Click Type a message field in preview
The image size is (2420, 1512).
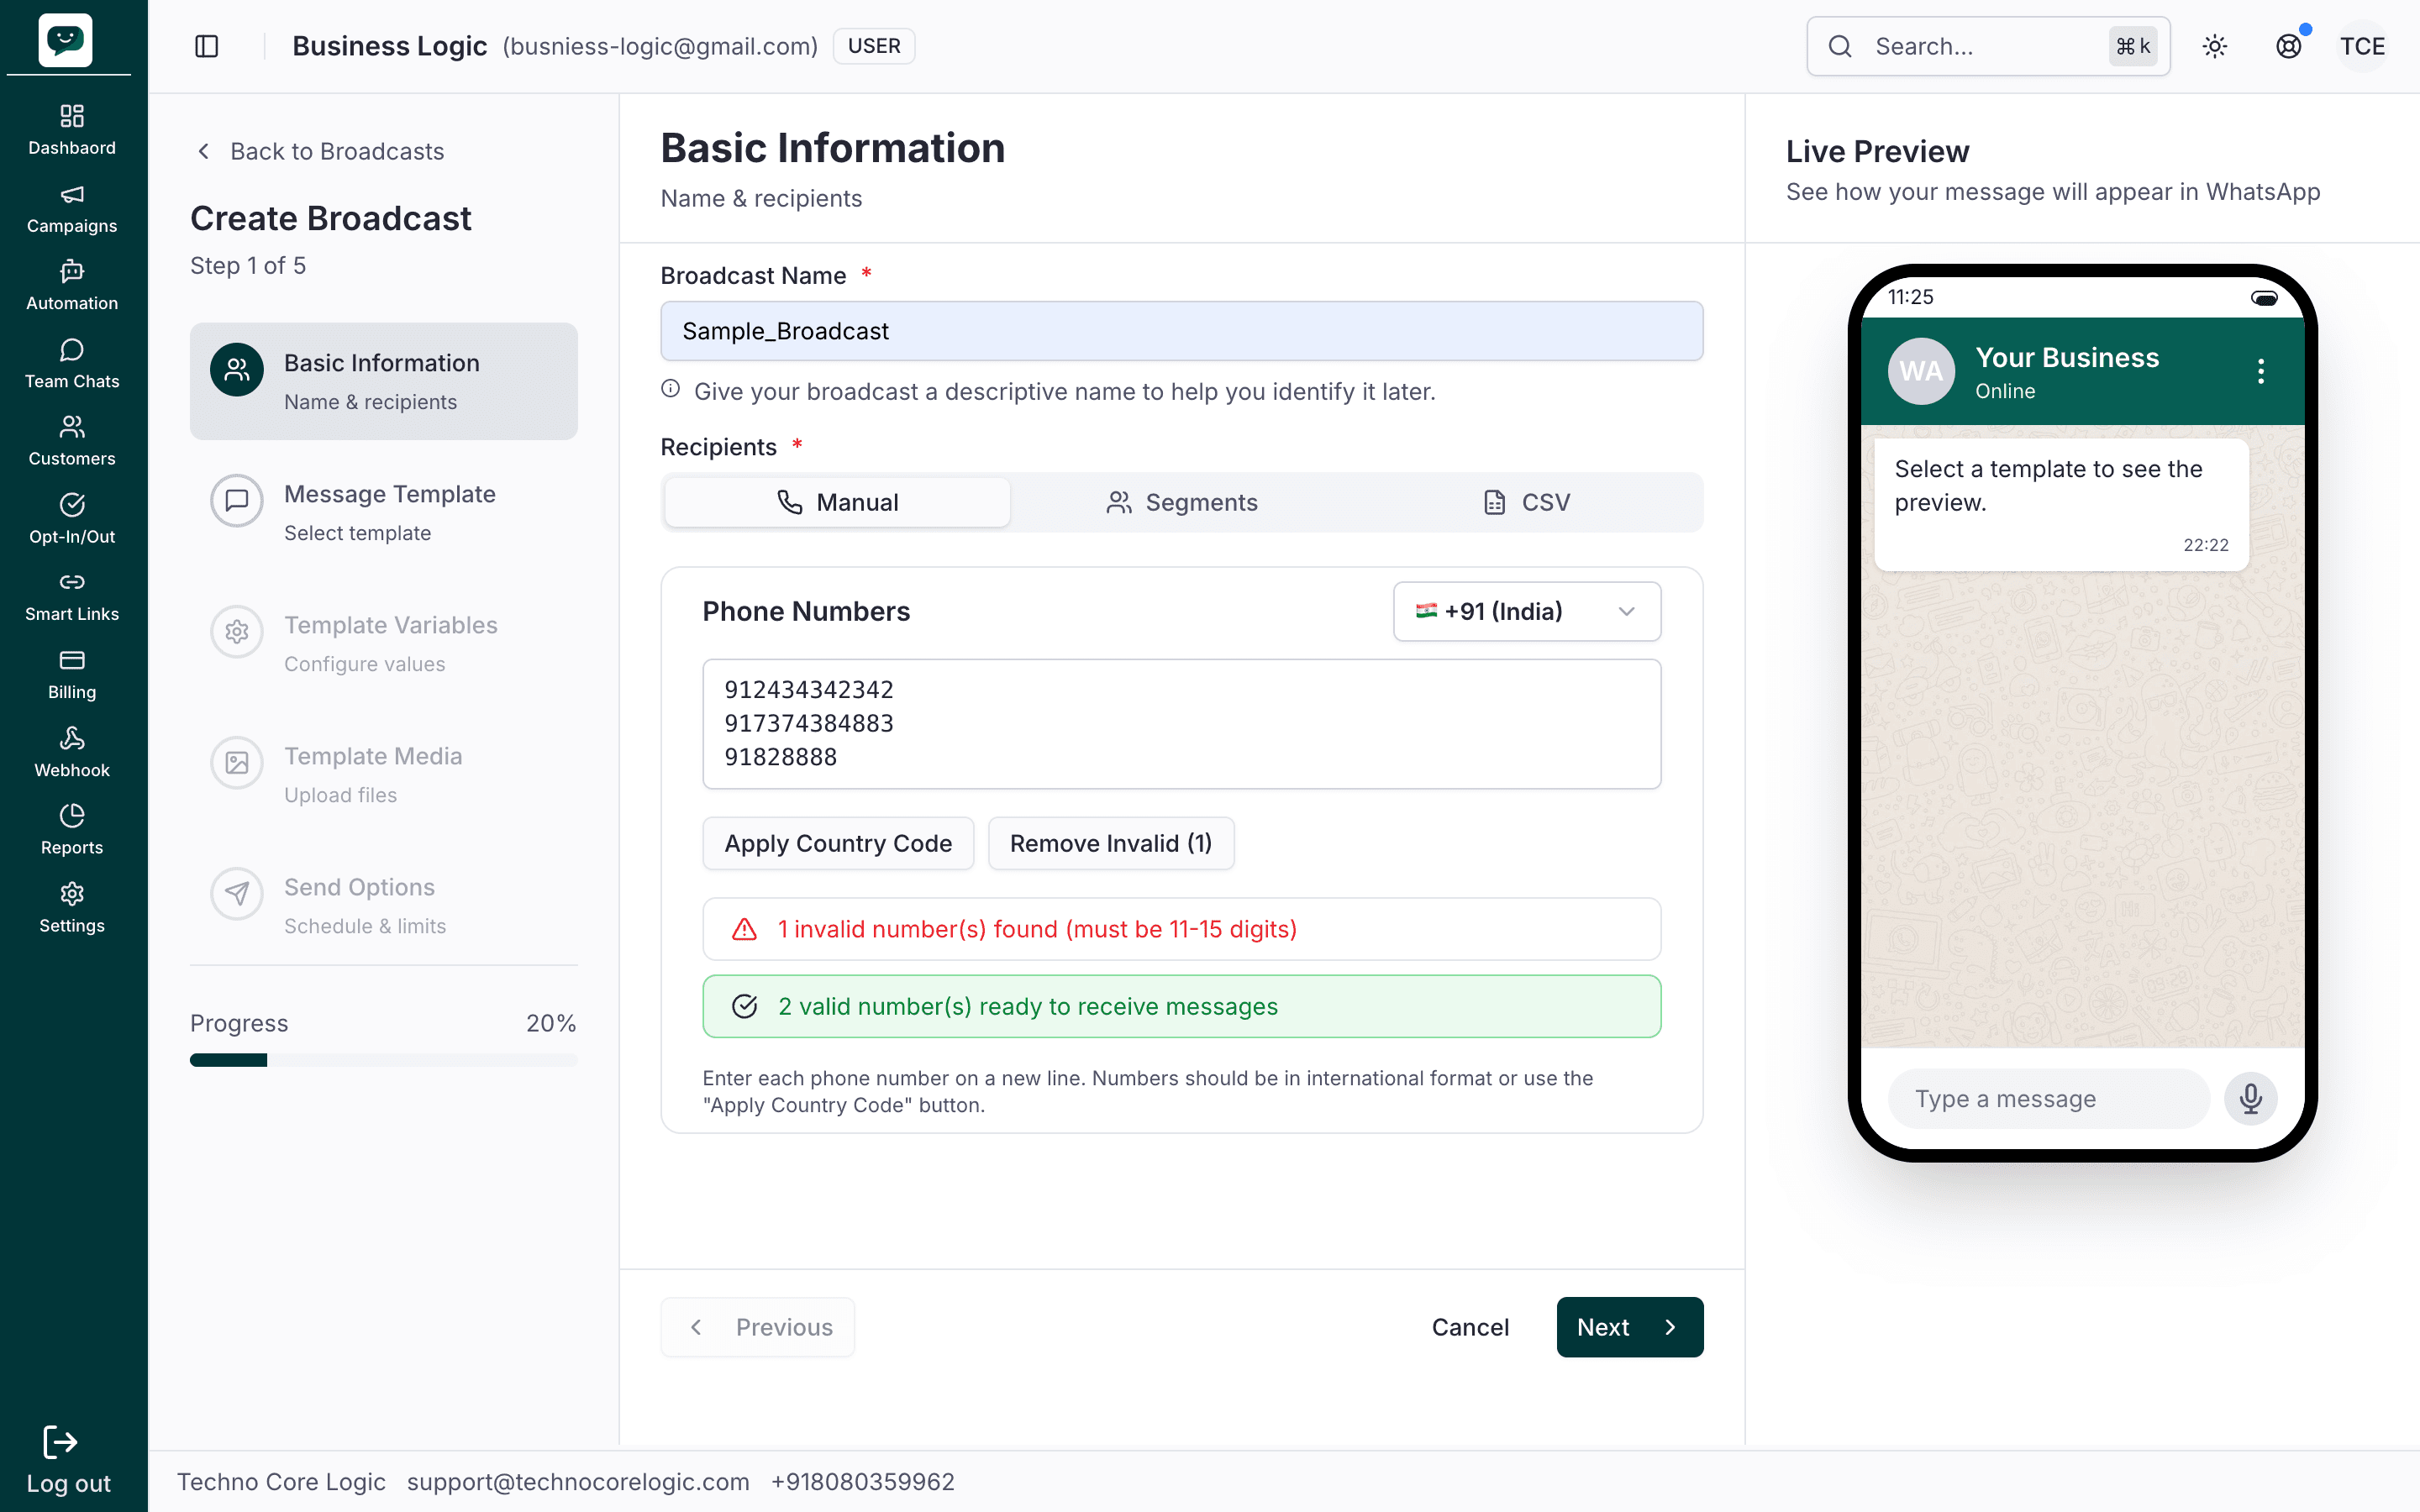point(2049,1098)
